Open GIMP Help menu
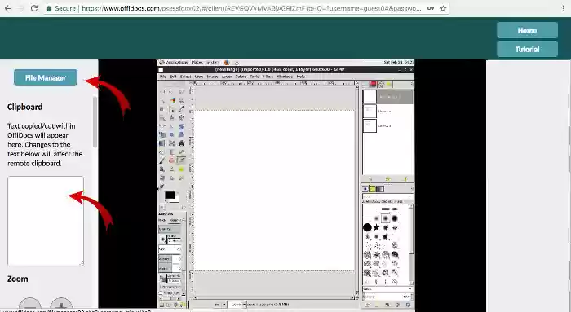Viewport: 571px width, 312px height. (300, 77)
